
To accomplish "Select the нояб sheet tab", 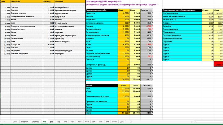I will click(x=115, y=122).
